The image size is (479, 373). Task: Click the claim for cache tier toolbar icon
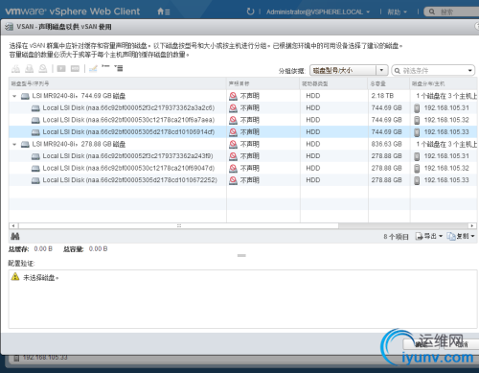[x=15, y=68]
